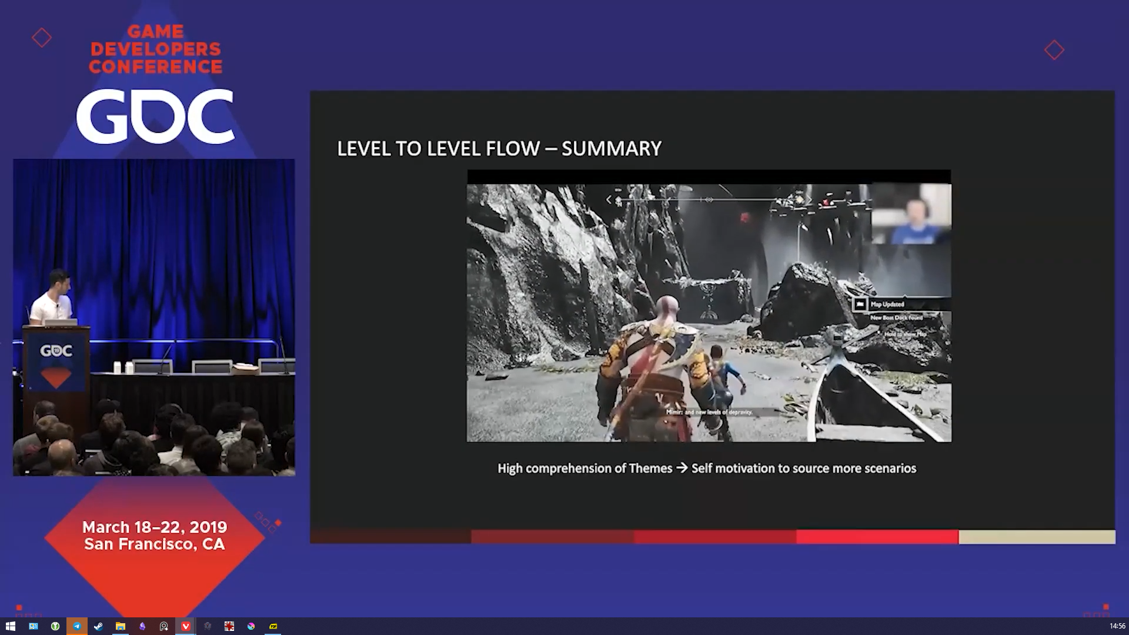Click the Vivaldi browser taskbar icon

pos(185,626)
